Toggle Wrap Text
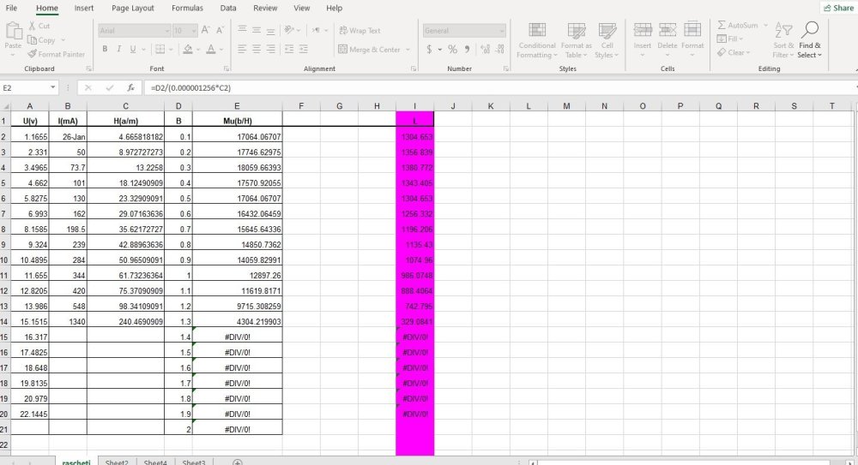This screenshot has height=465, width=858. pyautogui.click(x=360, y=31)
